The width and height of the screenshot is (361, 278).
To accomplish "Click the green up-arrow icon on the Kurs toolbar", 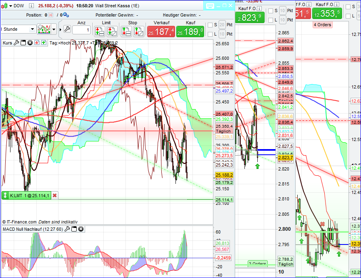I will point(43,42).
